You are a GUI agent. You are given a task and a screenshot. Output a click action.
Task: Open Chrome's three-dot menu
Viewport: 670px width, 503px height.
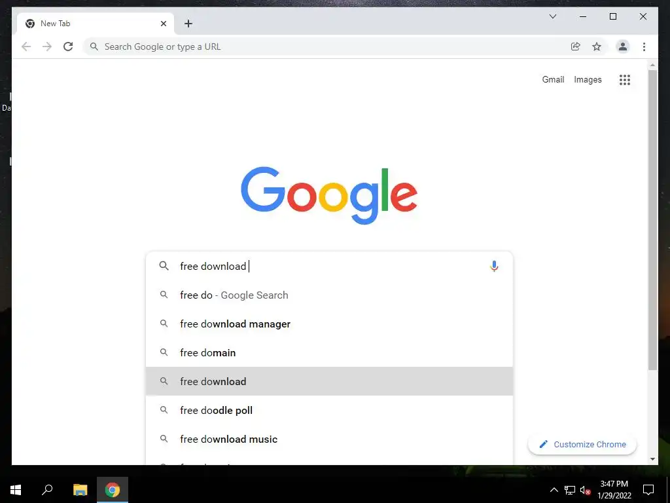[x=644, y=47]
